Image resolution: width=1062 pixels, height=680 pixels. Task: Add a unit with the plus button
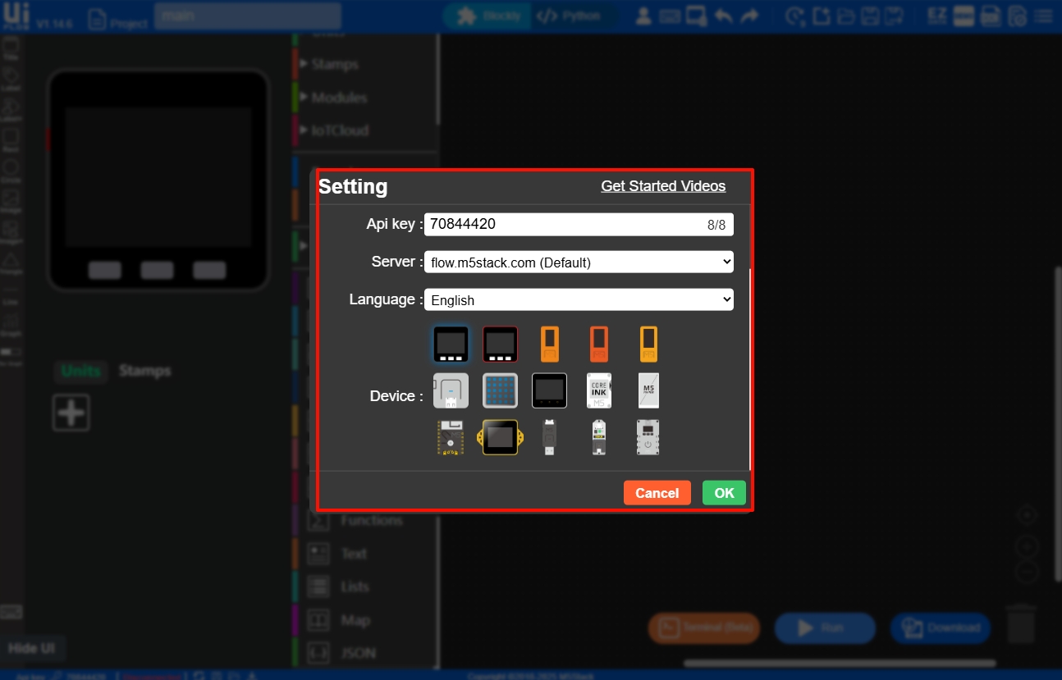[x=71, y=413]
